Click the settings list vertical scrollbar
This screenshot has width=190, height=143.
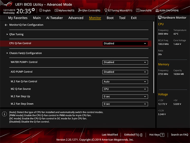[x=154, y=57]
